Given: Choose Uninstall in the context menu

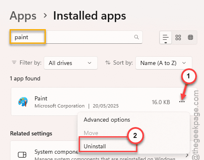Looking at the screenshot, I should click(95, 146).
